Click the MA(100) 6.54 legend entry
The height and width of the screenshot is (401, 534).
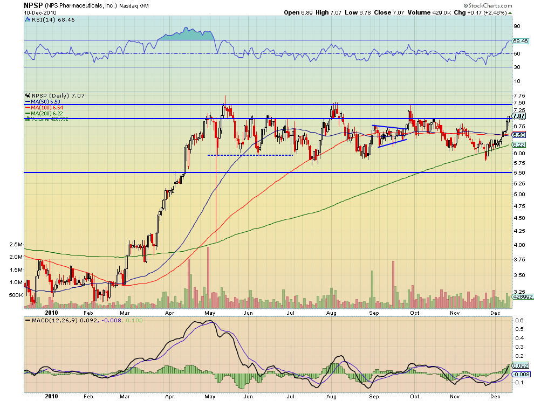point(44,108)
